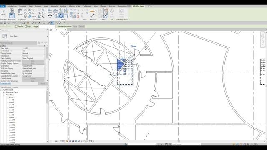Viewport: 267px width, 150px height.
Task: Click the Apply button in Properties
Action: coord(43,83)
